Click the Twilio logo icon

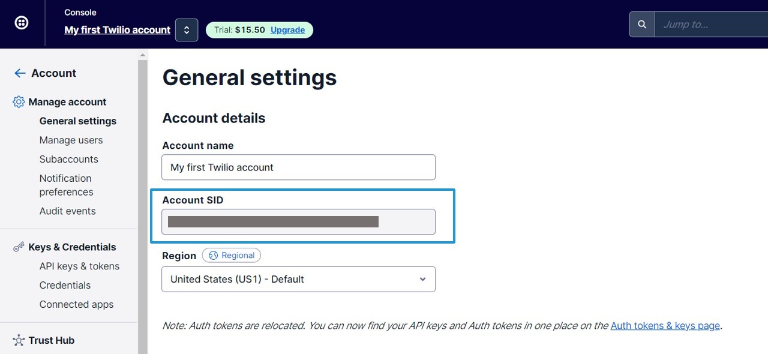point(22,23)
